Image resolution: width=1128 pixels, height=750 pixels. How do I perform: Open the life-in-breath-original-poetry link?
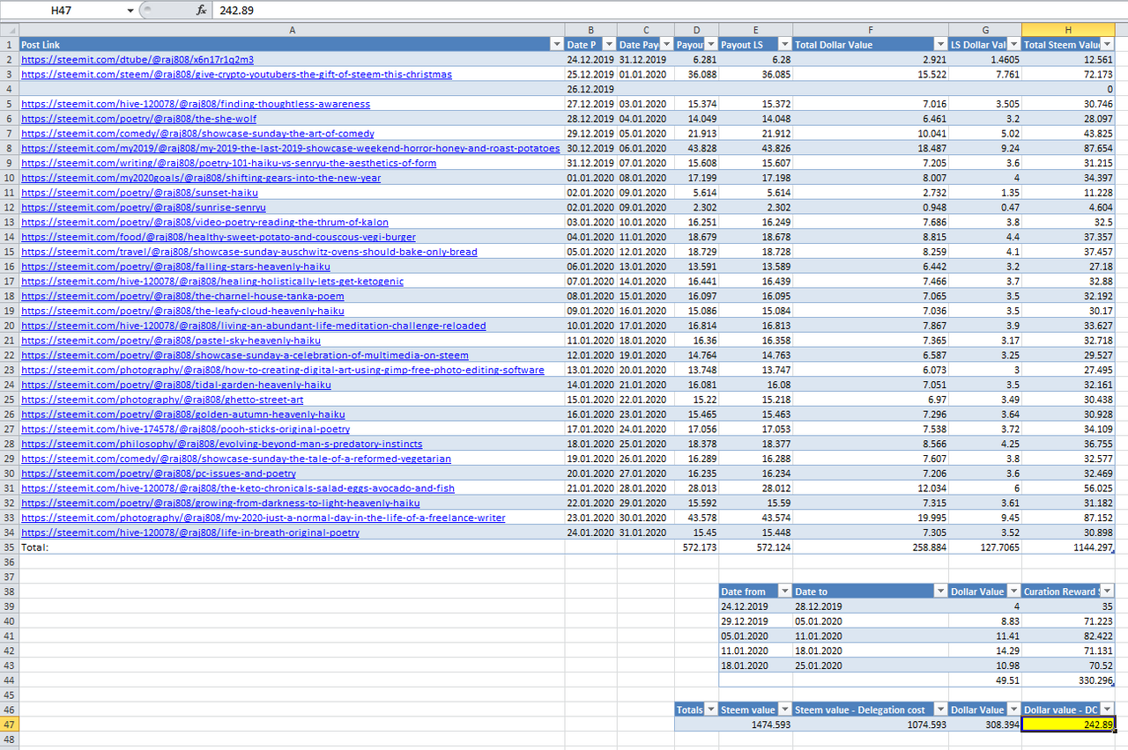coord(190,533)
